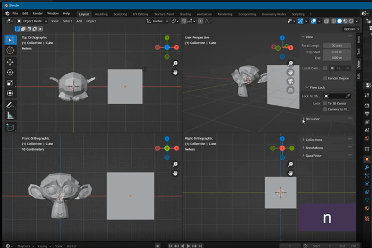Image resolution: width=372 pixels, height=248 pixels.
Task: Switch perspective/orthographic grid icon in User Perspective
Action: 290,90
